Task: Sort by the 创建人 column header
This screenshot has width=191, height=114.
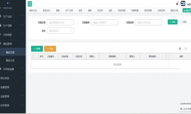Action: coord(93,56)
